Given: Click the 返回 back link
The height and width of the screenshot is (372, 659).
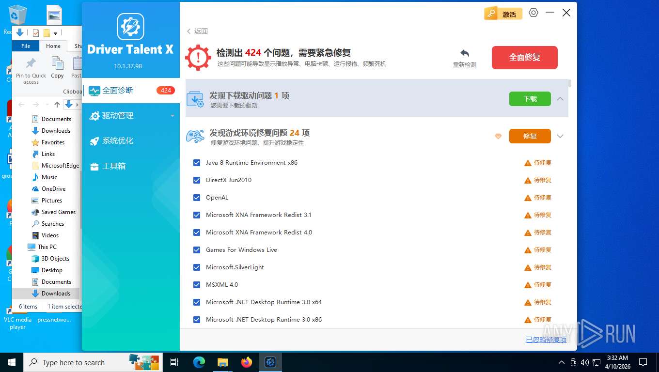Looking at the screenshot, I should point(197,31).
